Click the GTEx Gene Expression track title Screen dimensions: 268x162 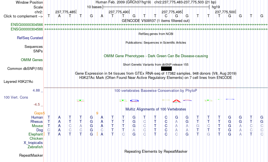pyautogui.click(x=156, y=74)
